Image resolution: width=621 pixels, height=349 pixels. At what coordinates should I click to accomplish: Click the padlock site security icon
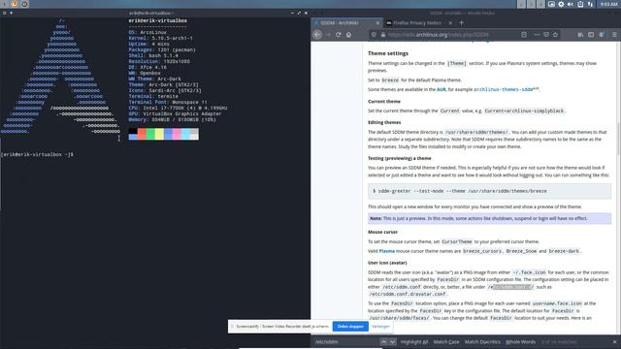tap(383, 35)
